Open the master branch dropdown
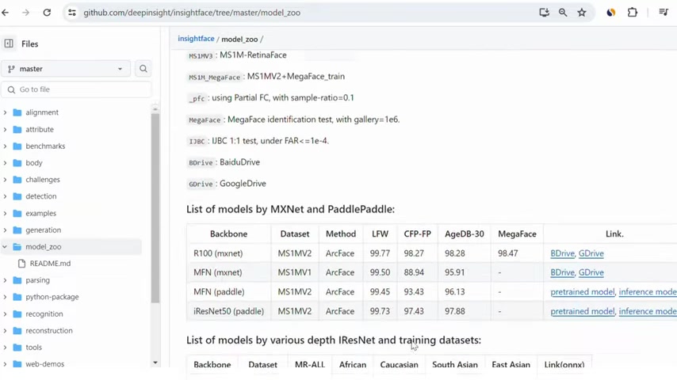 click(x=66, y=69)
